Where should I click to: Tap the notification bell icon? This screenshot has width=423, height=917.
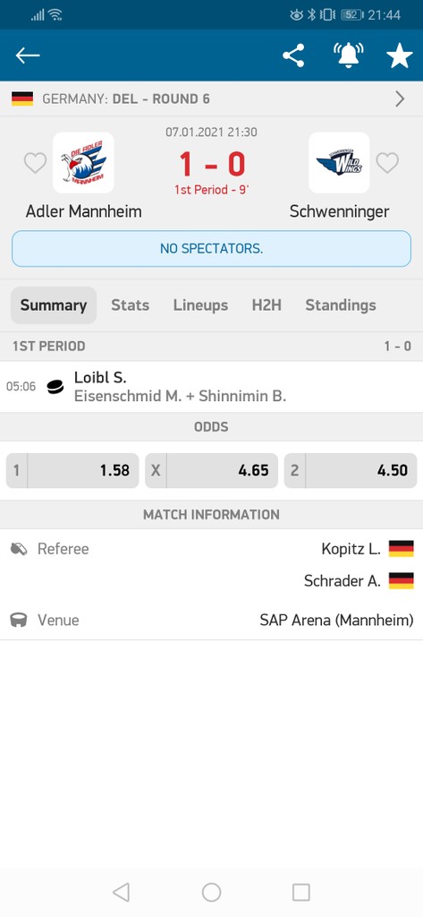[x=348, y=56]
